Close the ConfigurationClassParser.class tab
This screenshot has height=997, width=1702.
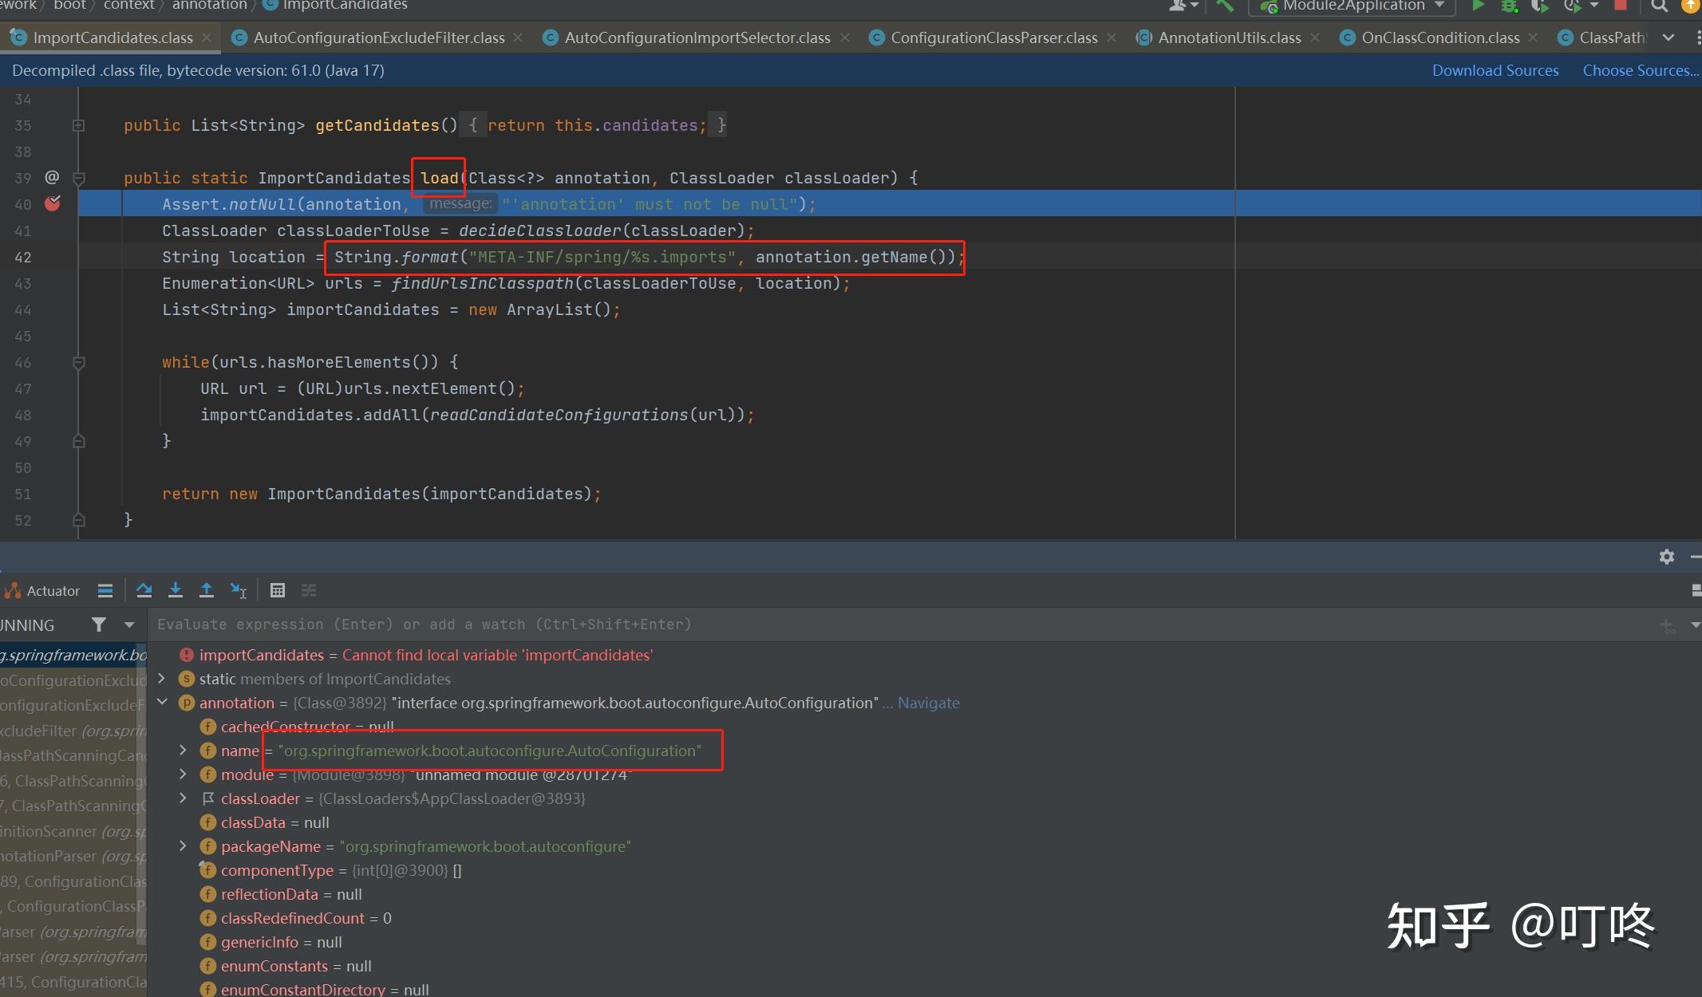(x=1111, y=37)
